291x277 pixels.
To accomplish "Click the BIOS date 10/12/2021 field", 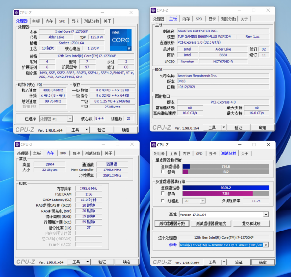I will point(223,87).
